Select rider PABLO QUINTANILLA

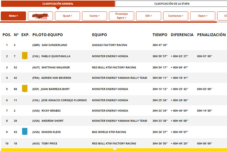[x=56, y=56]
